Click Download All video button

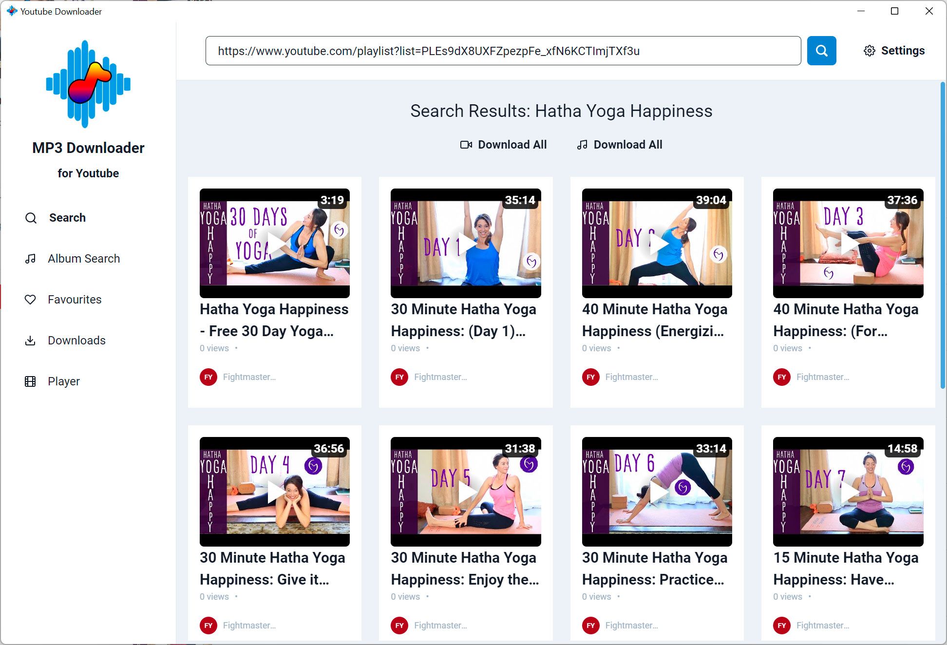pos(503,144)
